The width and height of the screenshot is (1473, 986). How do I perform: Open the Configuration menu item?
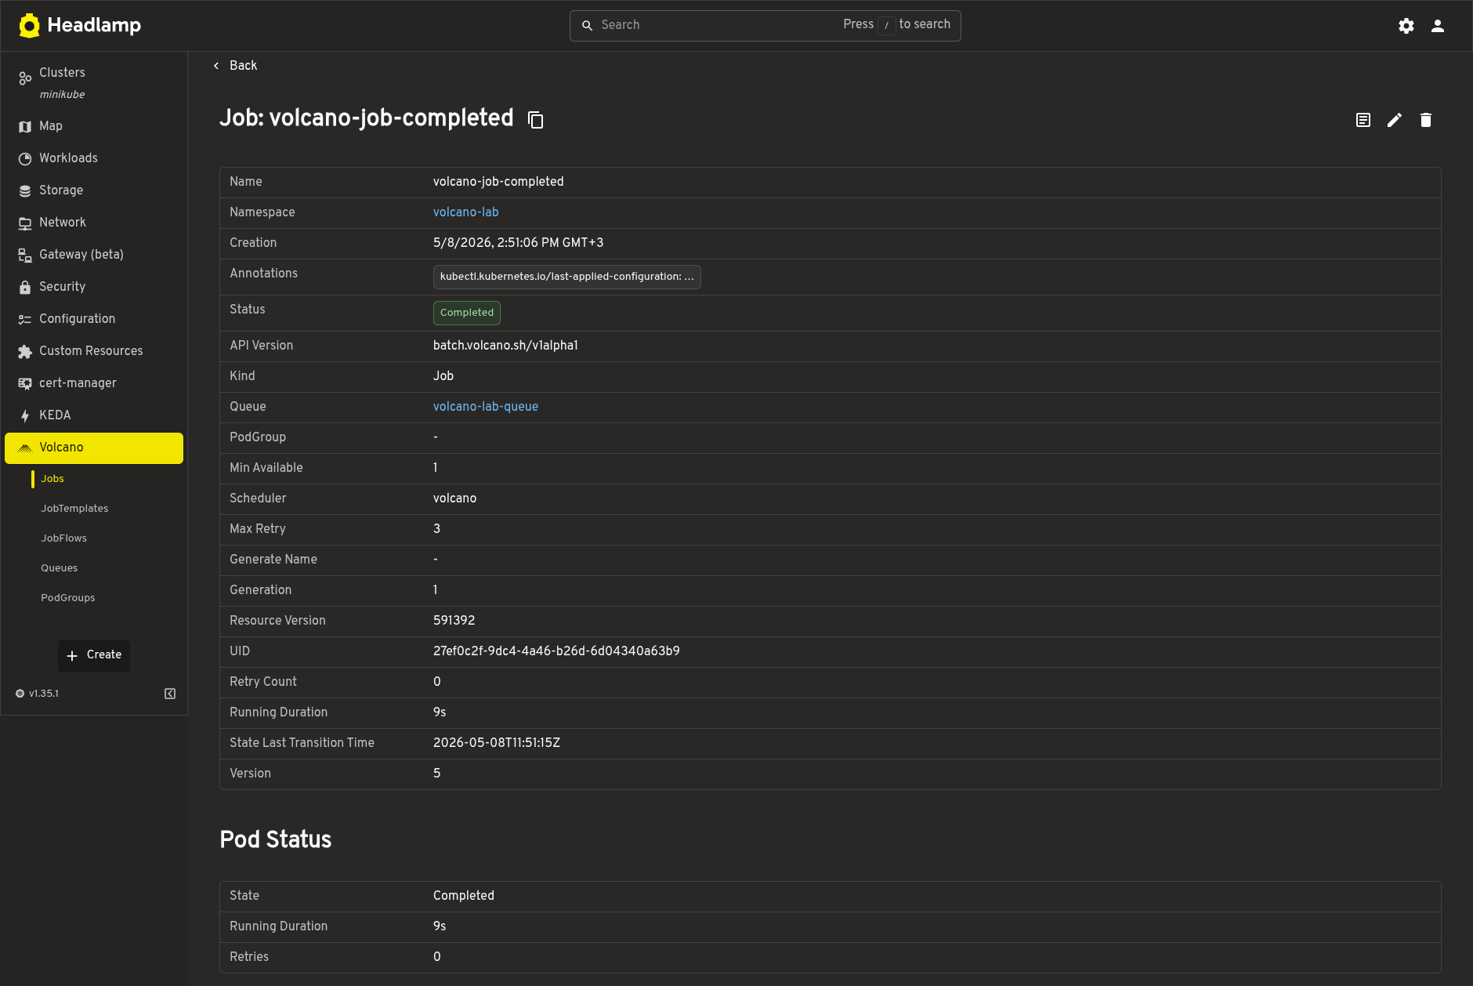94,319
